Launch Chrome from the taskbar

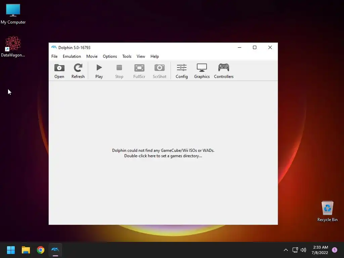pyautogui.click(x=41, y=250)
